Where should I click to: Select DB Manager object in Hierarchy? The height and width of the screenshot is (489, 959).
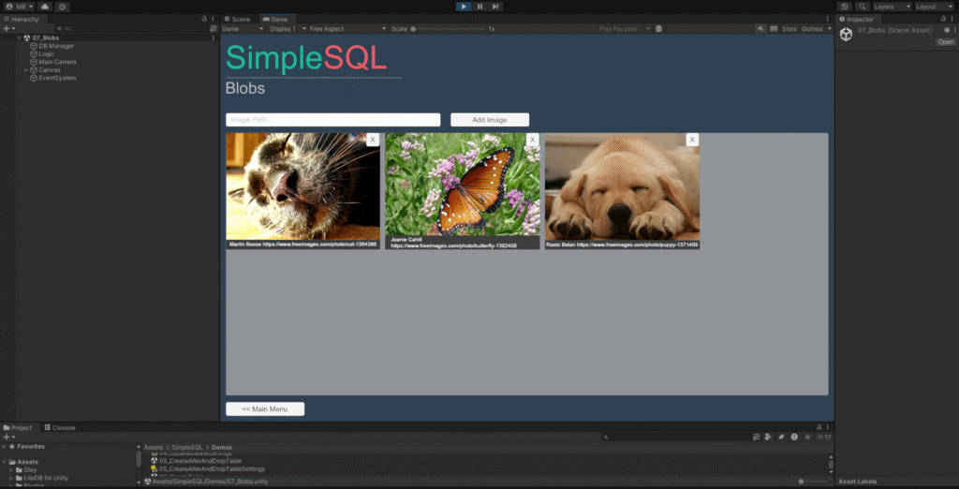[52, 46]
